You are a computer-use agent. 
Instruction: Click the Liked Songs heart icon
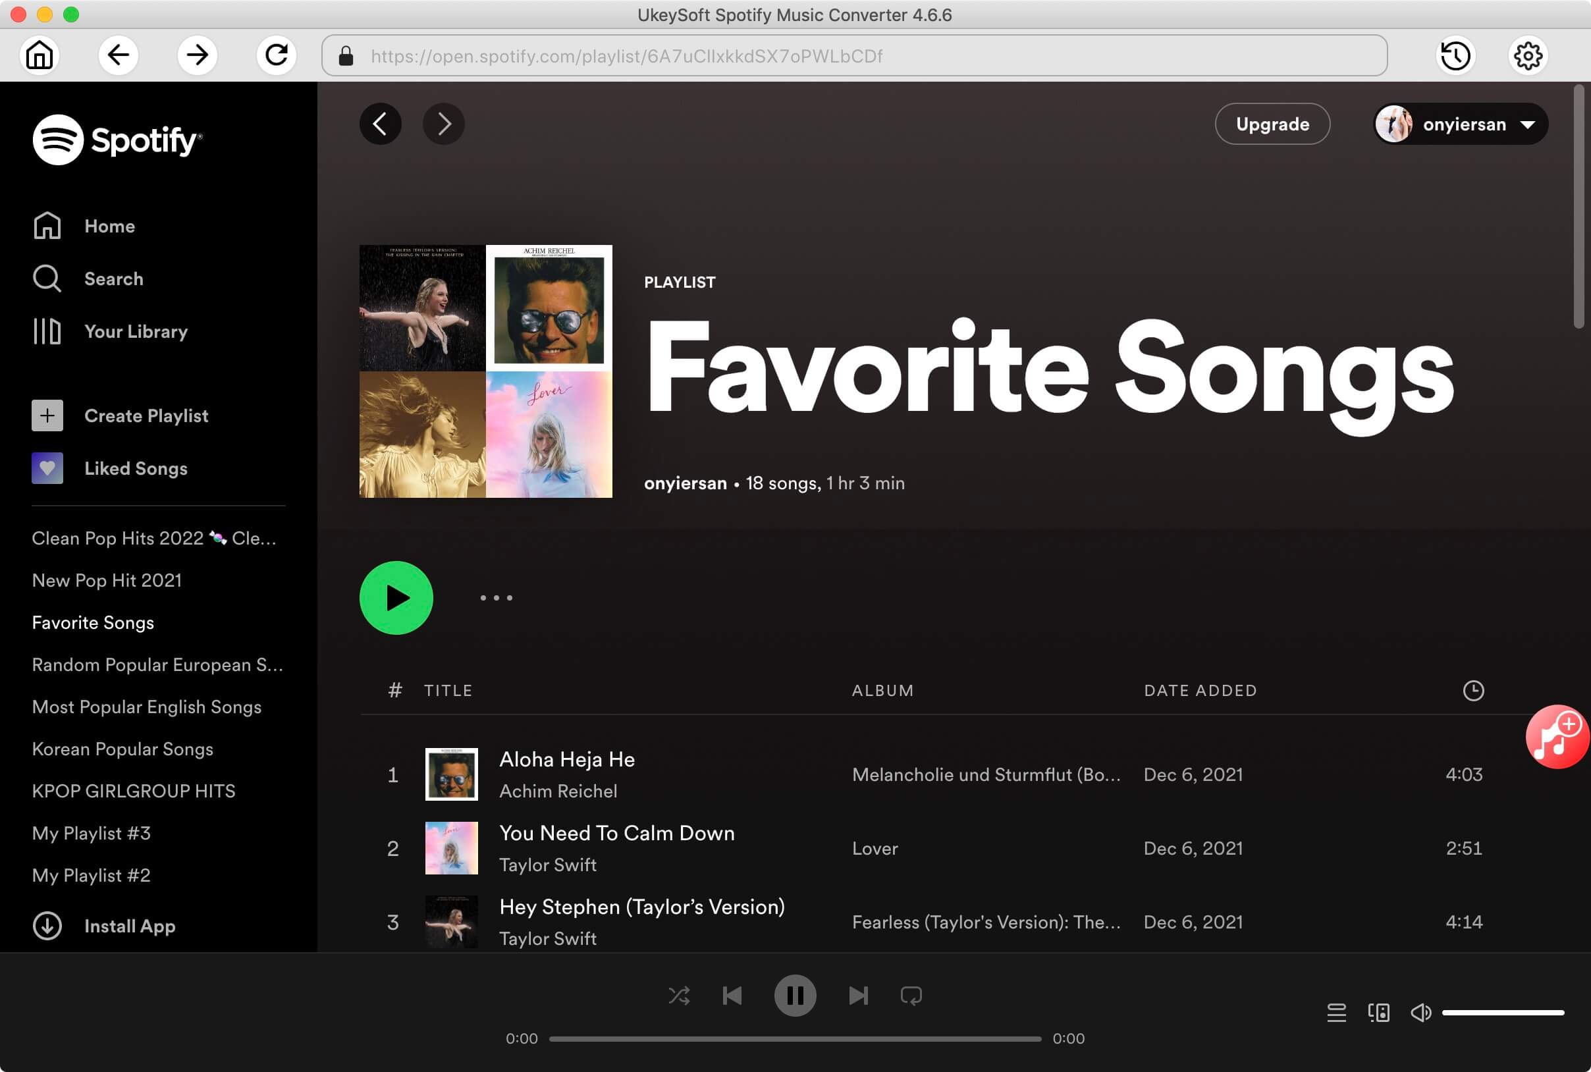pyautogui.click(x=45, y=468)
